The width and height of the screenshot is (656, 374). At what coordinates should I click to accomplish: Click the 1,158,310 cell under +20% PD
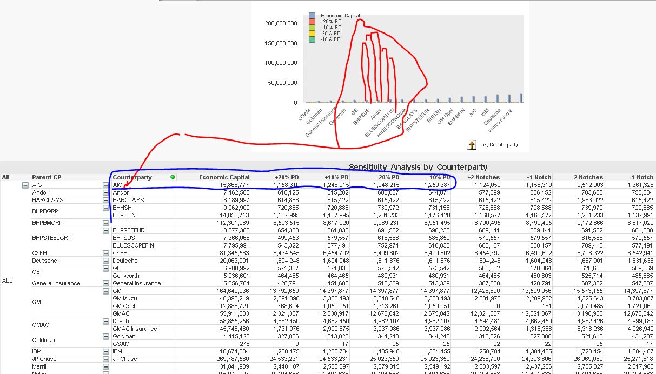coord(285,185)
